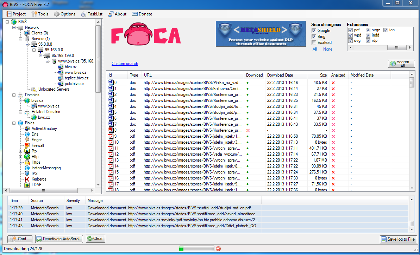420x255 pixels.
Task: Stop the download with the red cancel icon
Action: coord(218,249)
